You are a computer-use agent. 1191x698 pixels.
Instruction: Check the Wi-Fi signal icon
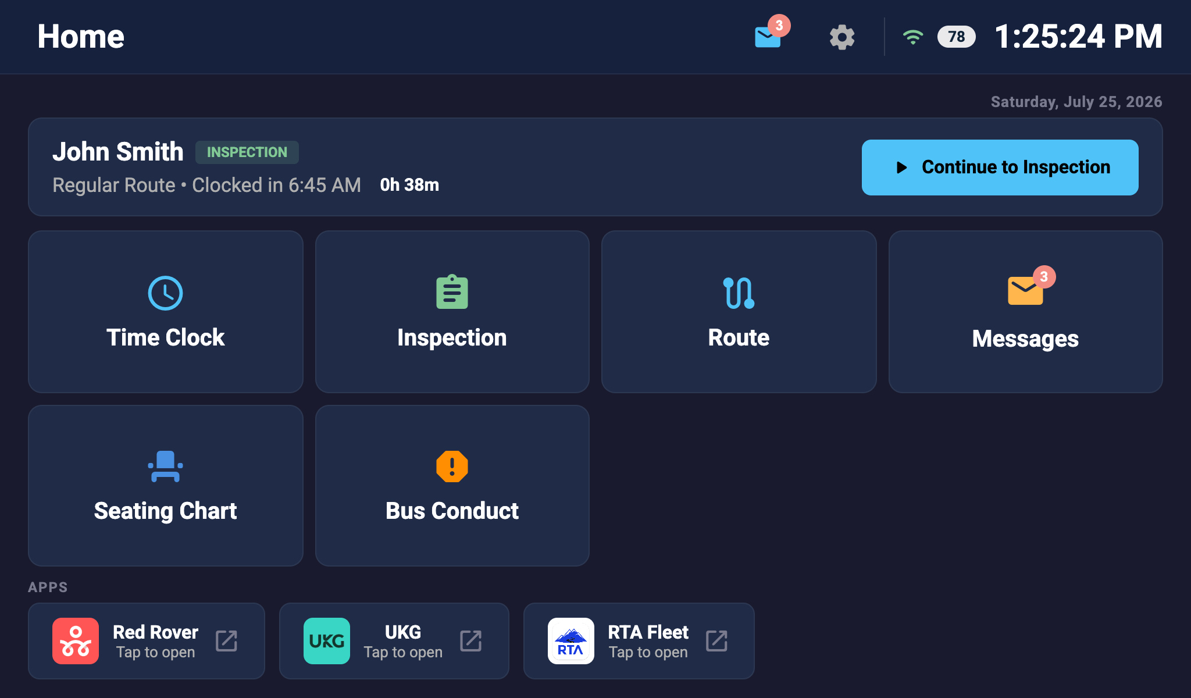[x=913, y=37]
